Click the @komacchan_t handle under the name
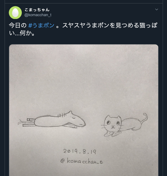This screenshot has height=176, width=167. tap(38, 15)
